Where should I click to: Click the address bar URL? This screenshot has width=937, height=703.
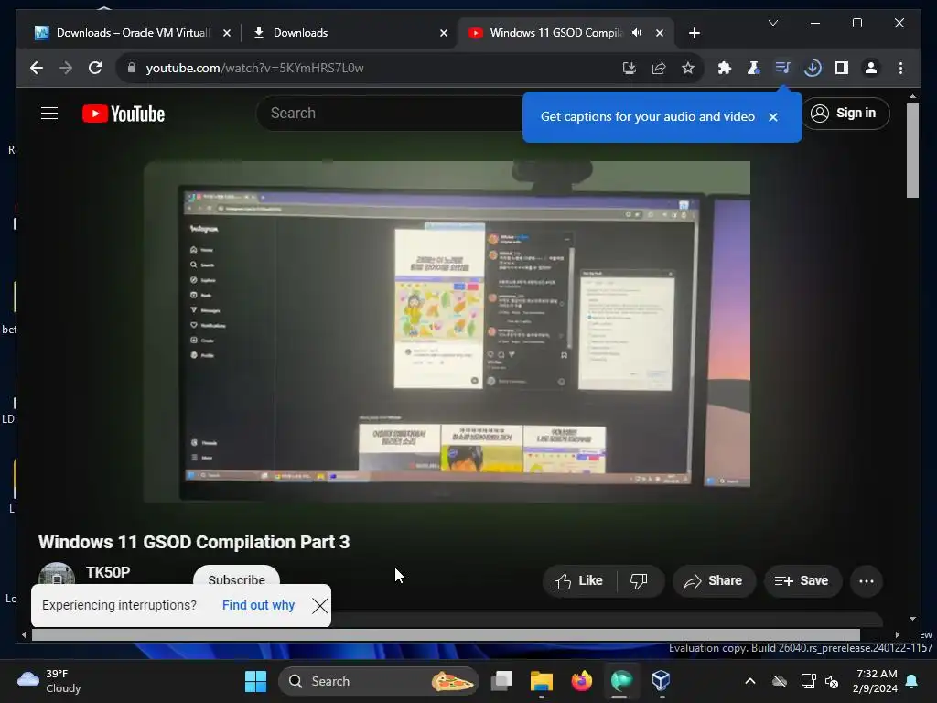coord(254,68)
